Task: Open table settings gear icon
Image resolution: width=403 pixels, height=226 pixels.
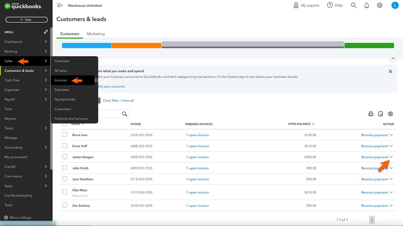Action: pyautogui.click(x=390, y=114)
